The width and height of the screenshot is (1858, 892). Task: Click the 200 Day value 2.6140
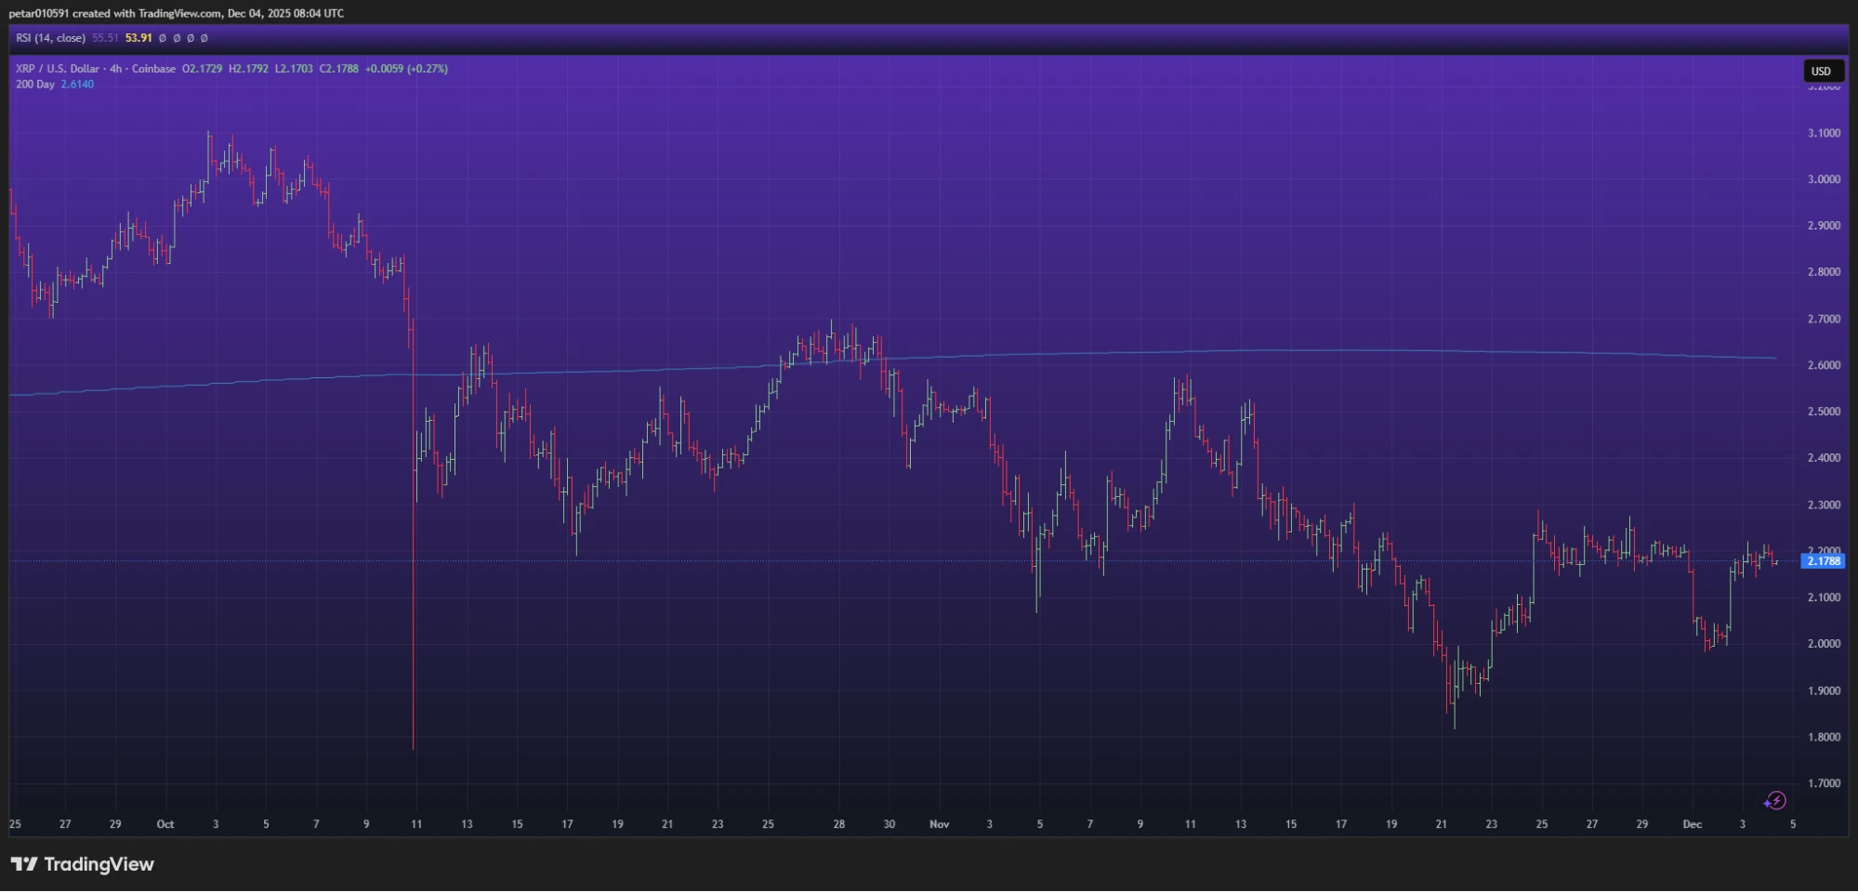(77, 85)
